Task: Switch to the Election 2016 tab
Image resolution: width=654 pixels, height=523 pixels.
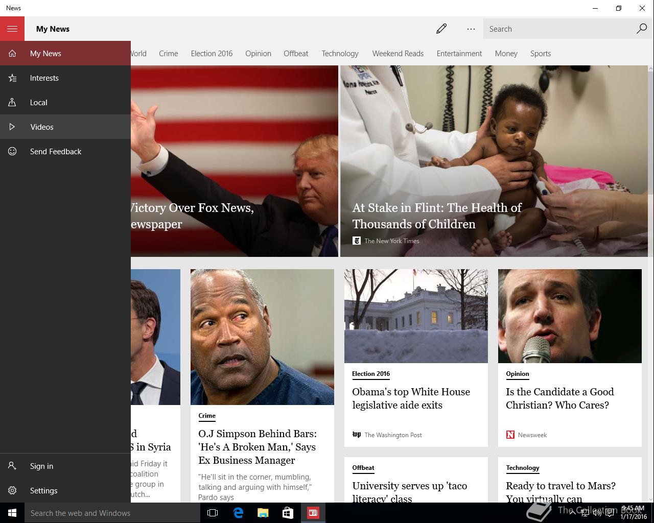Action: 212,53
